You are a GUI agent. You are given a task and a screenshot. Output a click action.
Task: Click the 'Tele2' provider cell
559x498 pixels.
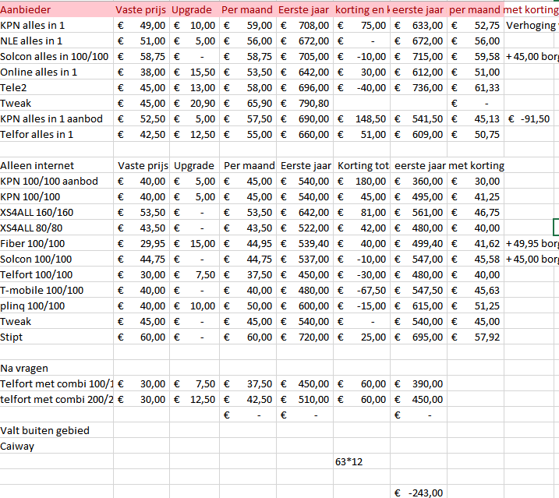click(x=57, y=88)
